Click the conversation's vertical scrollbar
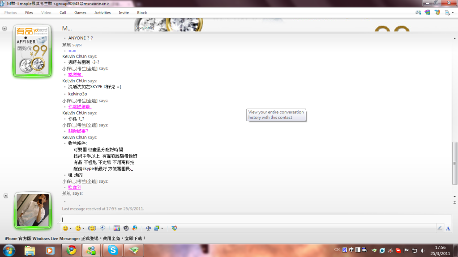This screenshot has height=257, width=458. point(455,163)
